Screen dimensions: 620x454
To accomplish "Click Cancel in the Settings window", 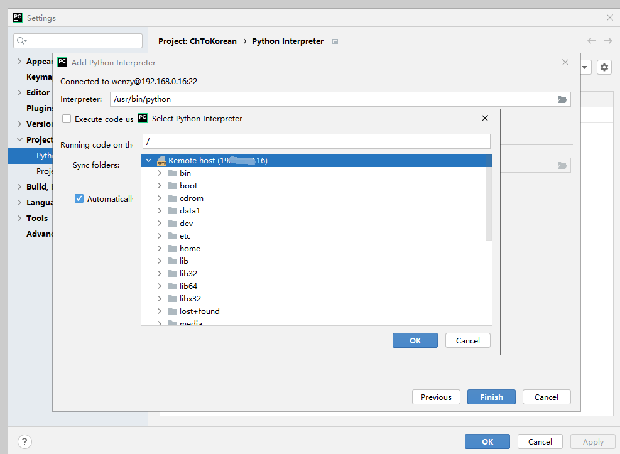I will click(540, 441).
